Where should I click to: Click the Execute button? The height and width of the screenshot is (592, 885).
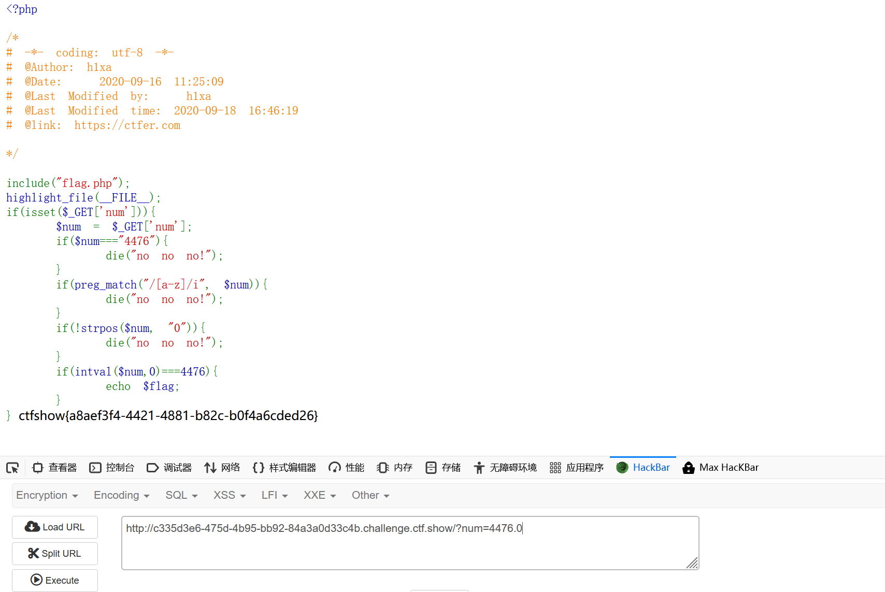[x=54, y=580]
